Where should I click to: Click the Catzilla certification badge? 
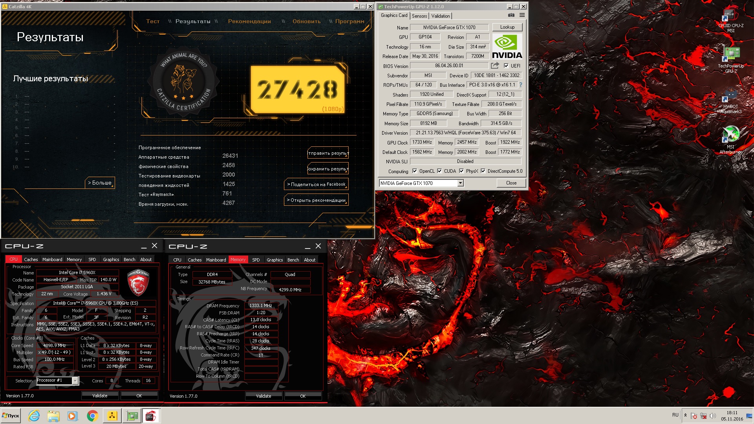(x=184, y=82)
